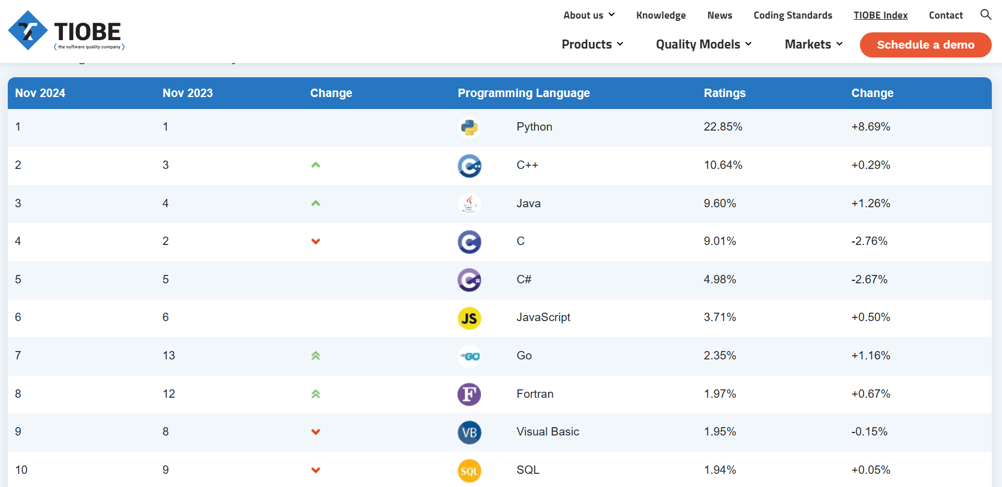Click the red down arrow in Visual Basic row
This screenshot has height=487, width=1002.
(316, 432)
